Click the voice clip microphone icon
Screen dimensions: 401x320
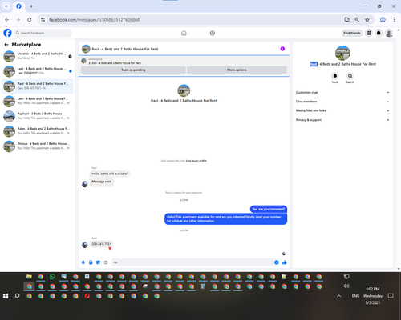83,262
